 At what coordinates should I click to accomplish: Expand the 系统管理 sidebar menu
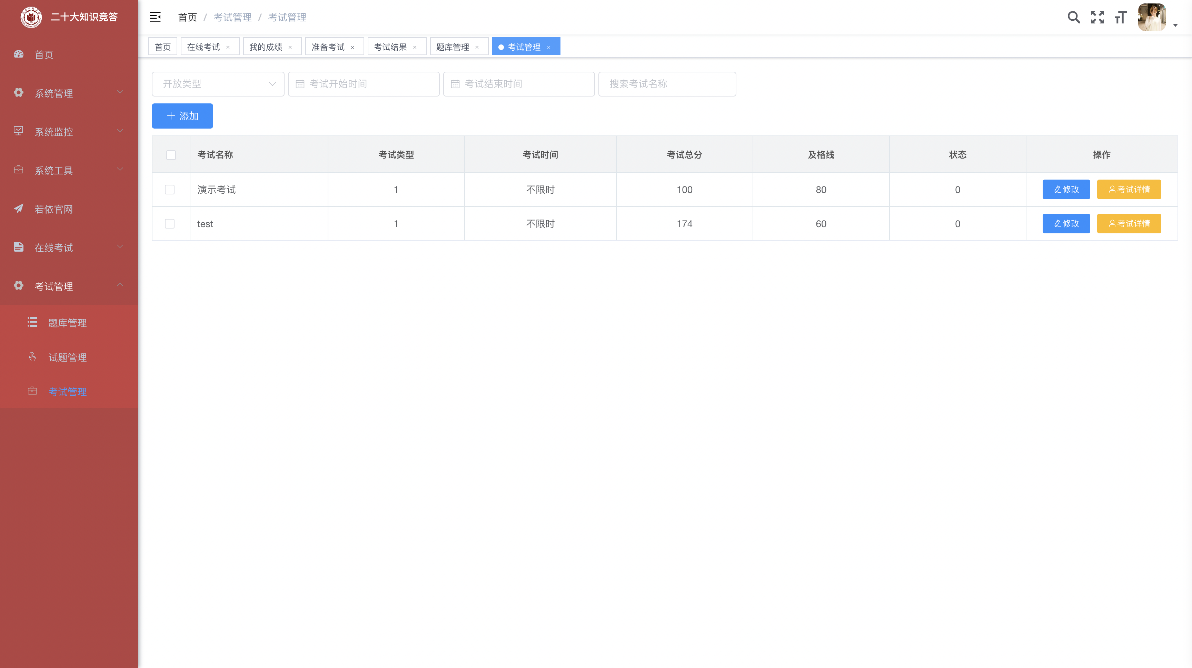(x=69, y=93)
